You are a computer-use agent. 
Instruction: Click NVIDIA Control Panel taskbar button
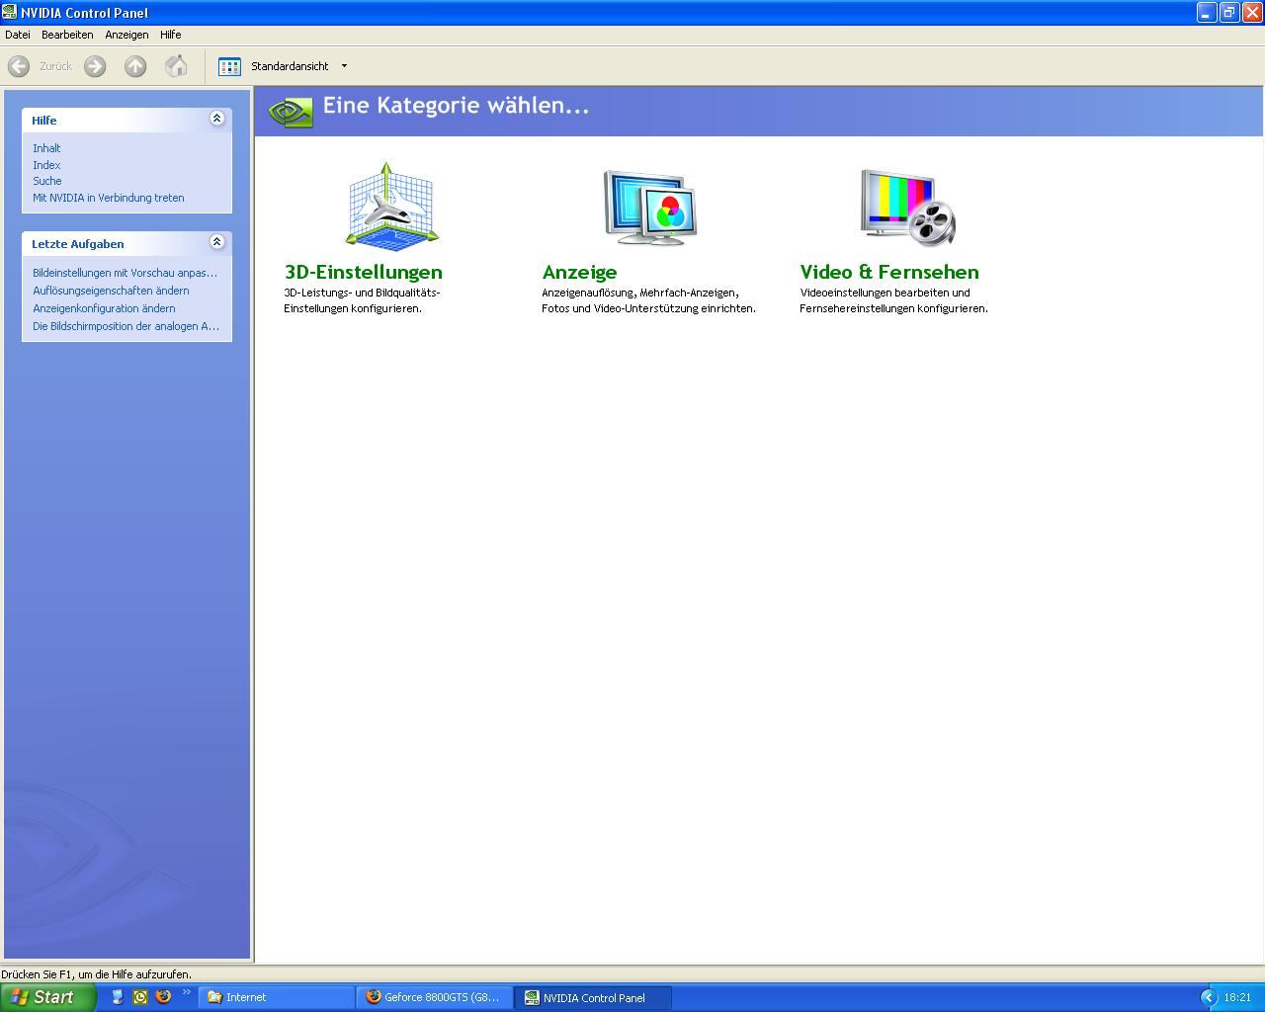pyautogui.click(x=593, y=997)
